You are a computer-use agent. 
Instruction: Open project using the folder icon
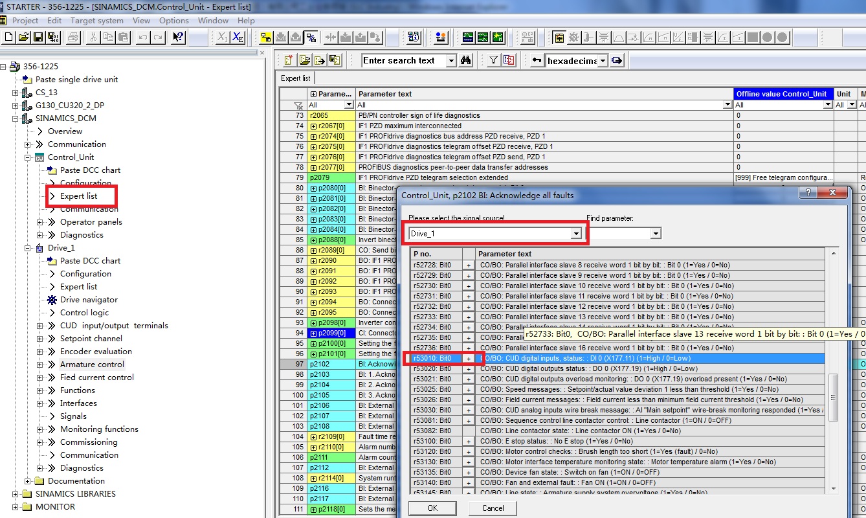tap(23, 37)
